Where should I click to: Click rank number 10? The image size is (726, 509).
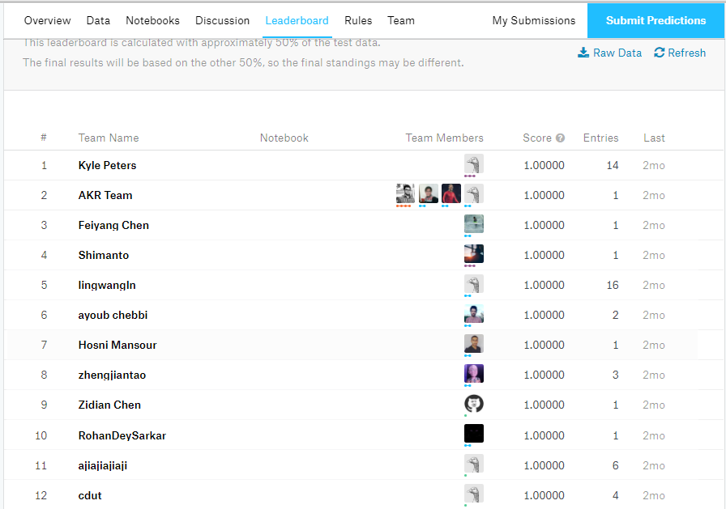tap(41, 435)
